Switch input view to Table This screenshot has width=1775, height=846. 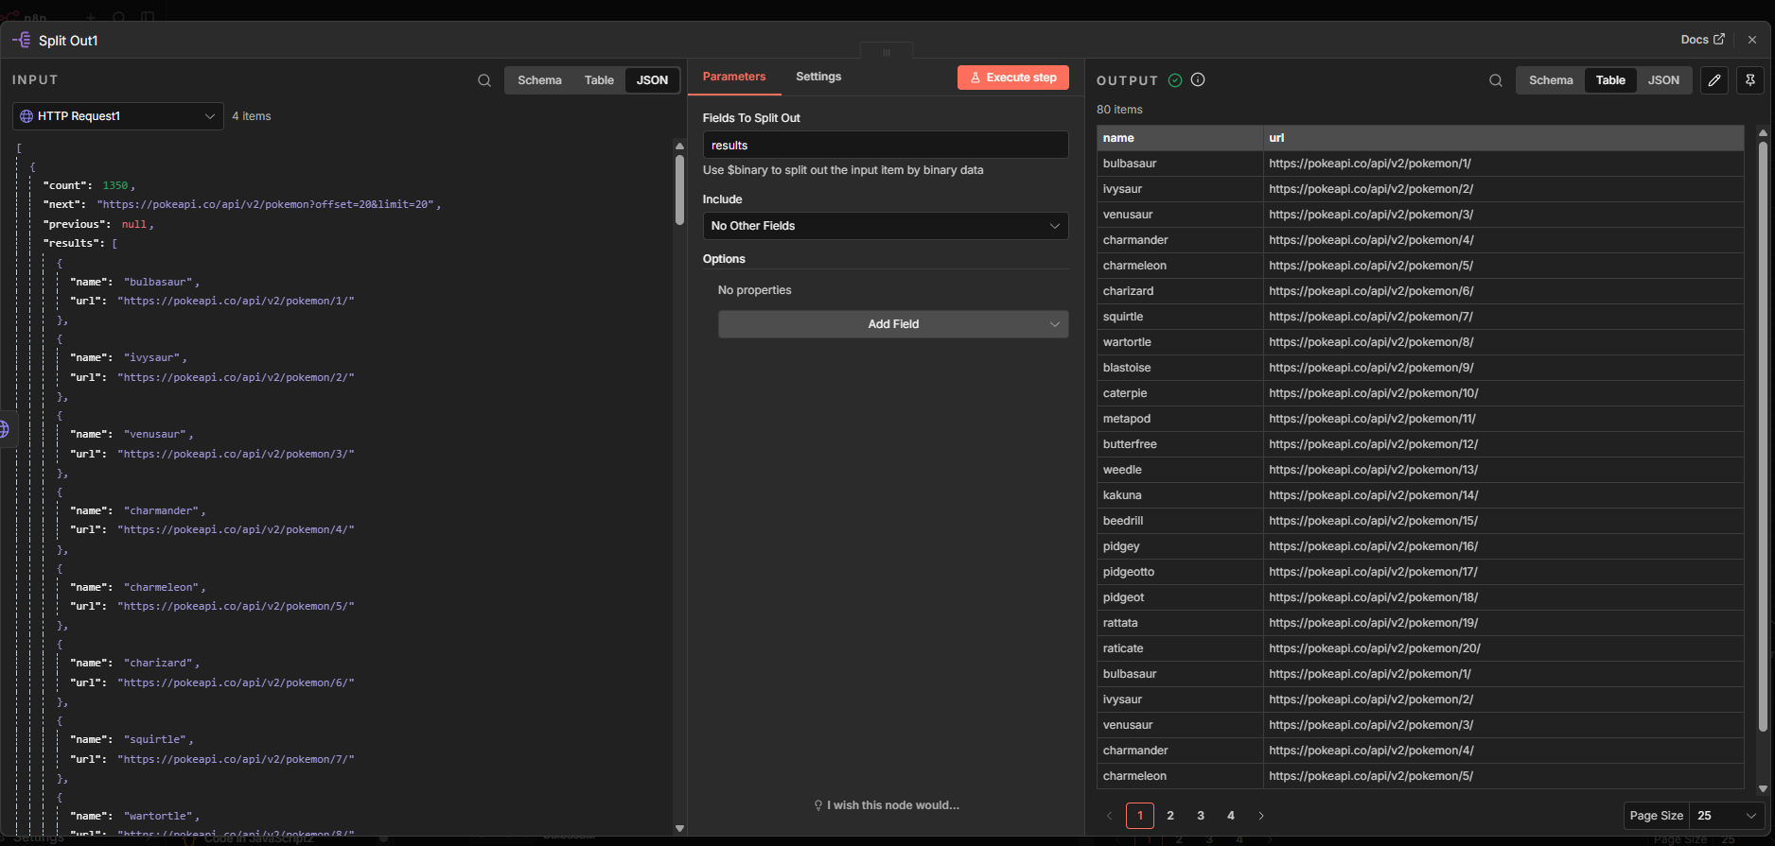(x=599, y=80)
